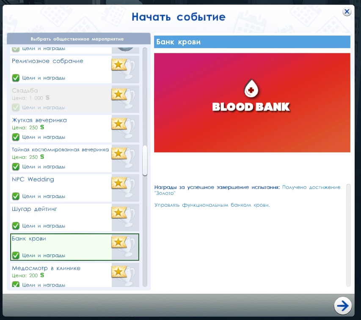This screenshot has height=320, width=361.
Task: Select the NPC Wedding event
Action: click(74, 188)
